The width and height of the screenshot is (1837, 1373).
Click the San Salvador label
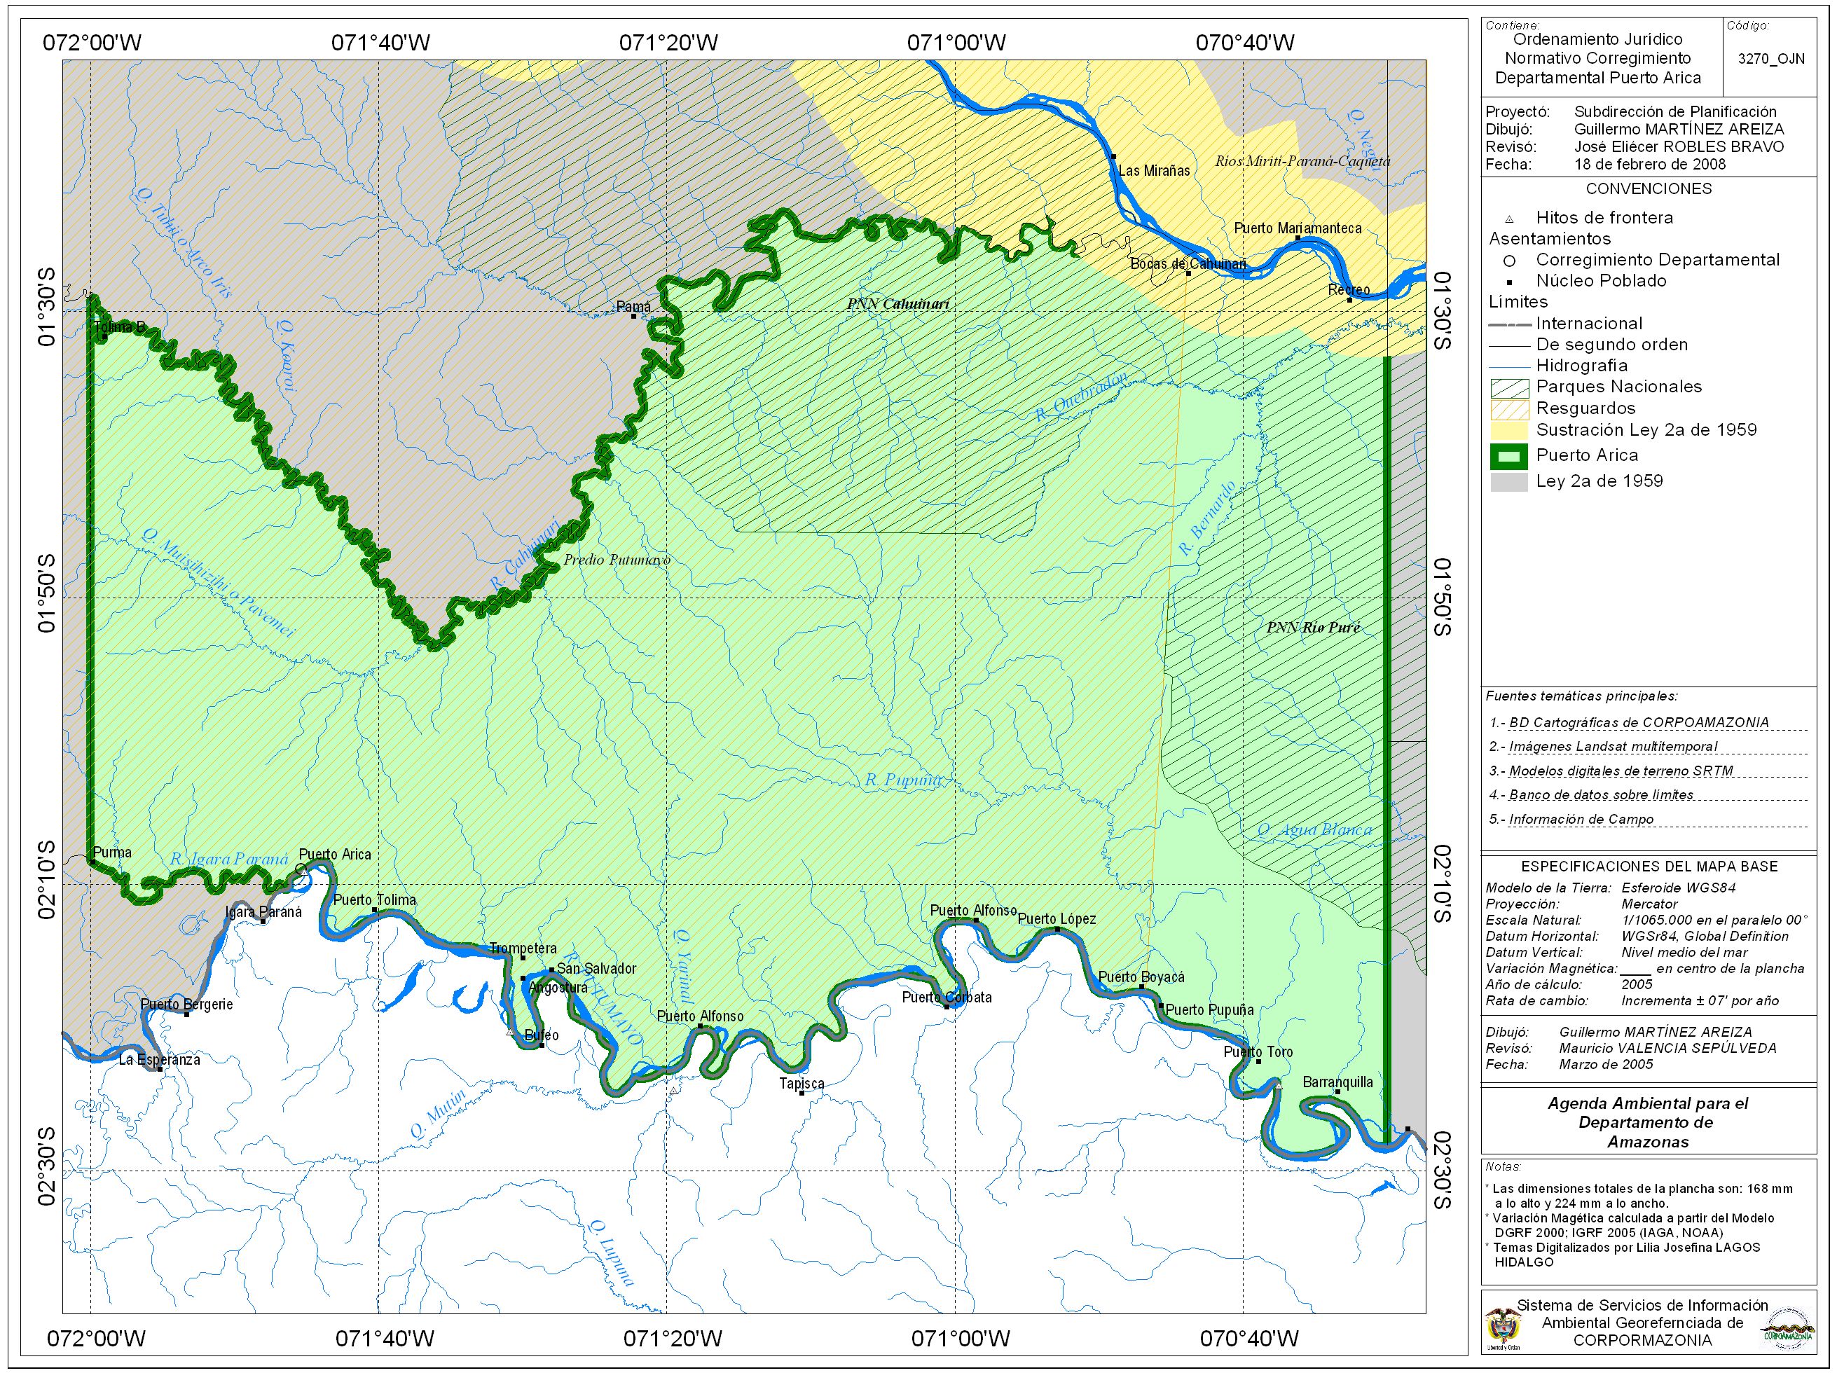click(596, 969)
